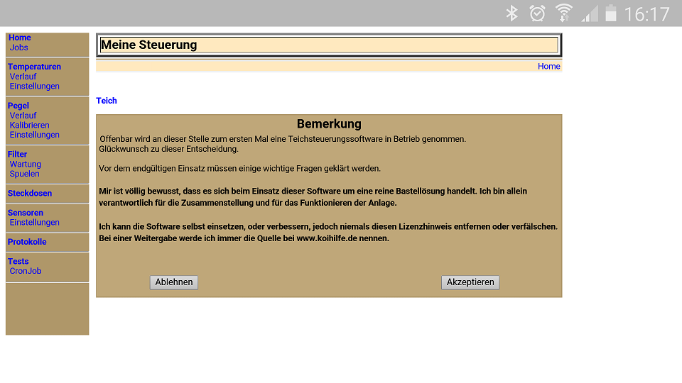Open the Steckdosen page
The width and height of the screenshot is (682, 383).
tap(30, 193)
